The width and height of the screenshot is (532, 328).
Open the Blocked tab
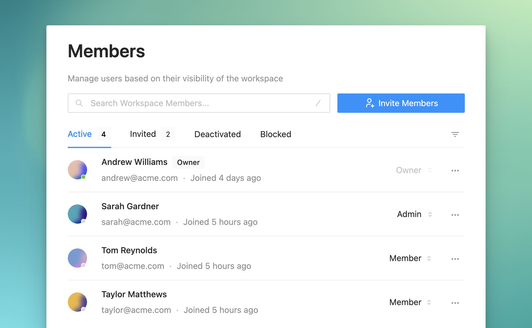(276, 134)
